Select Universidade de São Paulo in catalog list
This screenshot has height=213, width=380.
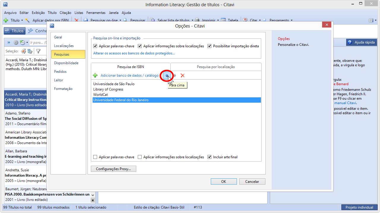click(176, 84)
